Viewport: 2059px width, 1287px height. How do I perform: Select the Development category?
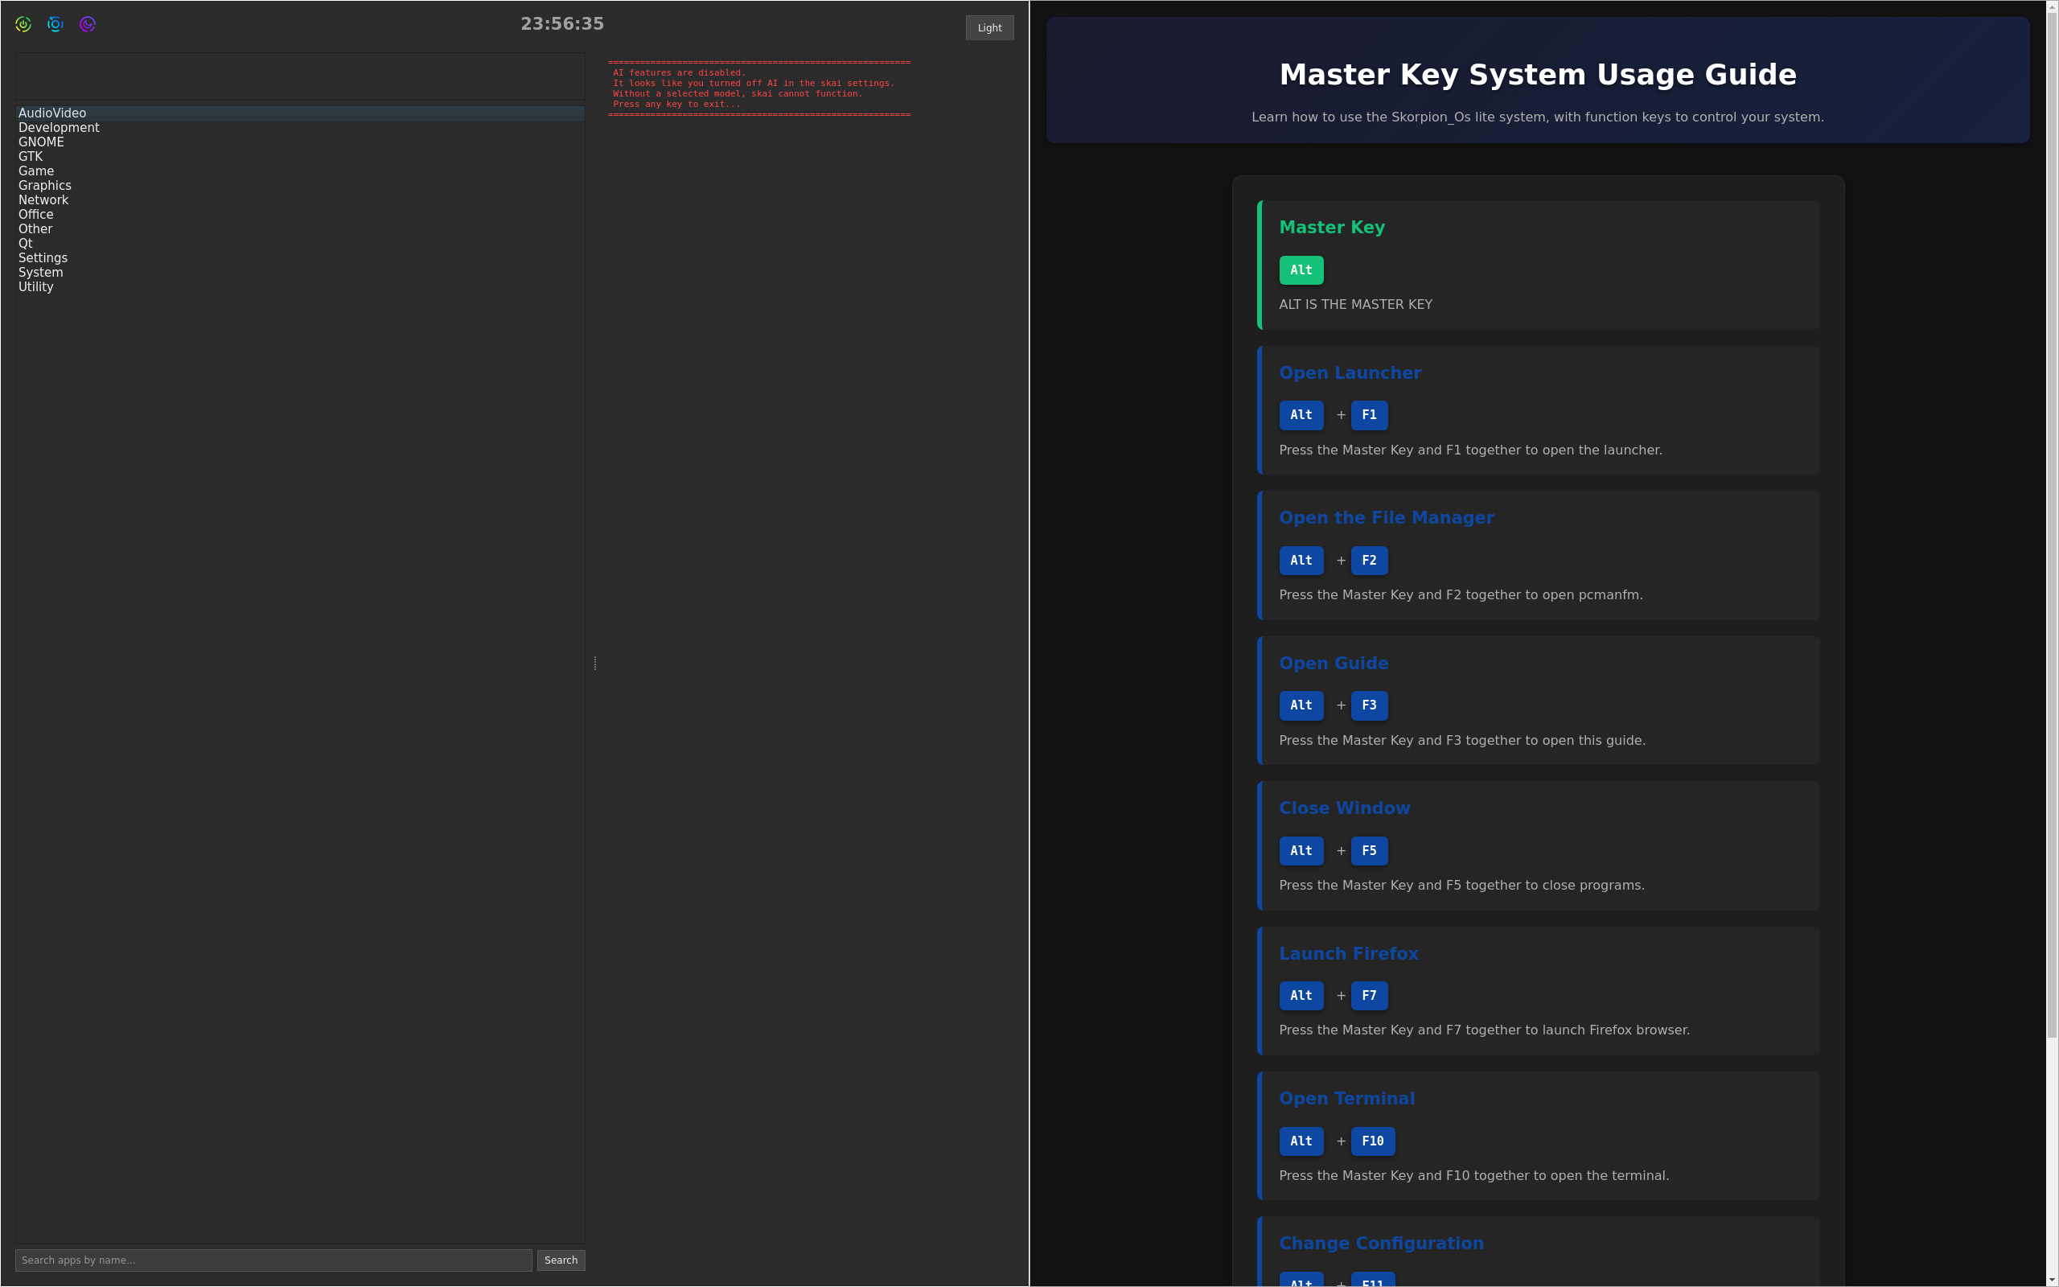299,128
